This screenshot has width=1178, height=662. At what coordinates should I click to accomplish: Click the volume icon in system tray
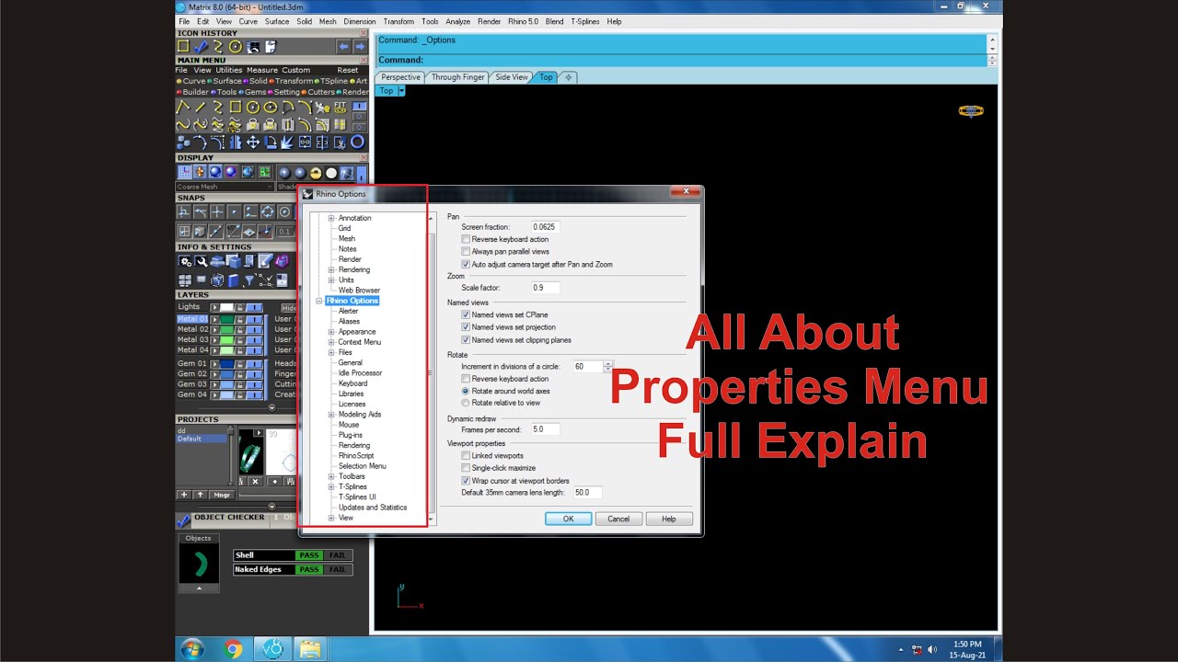pos(933,650)
